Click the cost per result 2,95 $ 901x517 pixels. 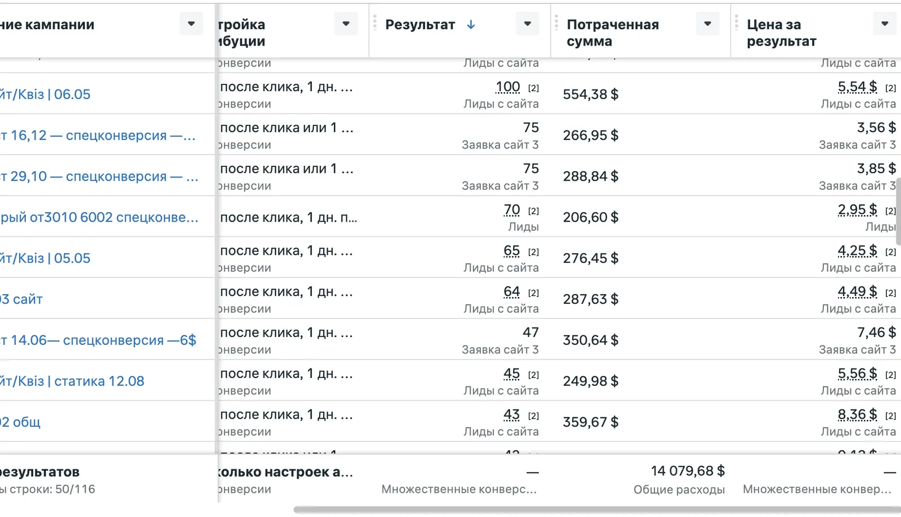pos(857,210)
